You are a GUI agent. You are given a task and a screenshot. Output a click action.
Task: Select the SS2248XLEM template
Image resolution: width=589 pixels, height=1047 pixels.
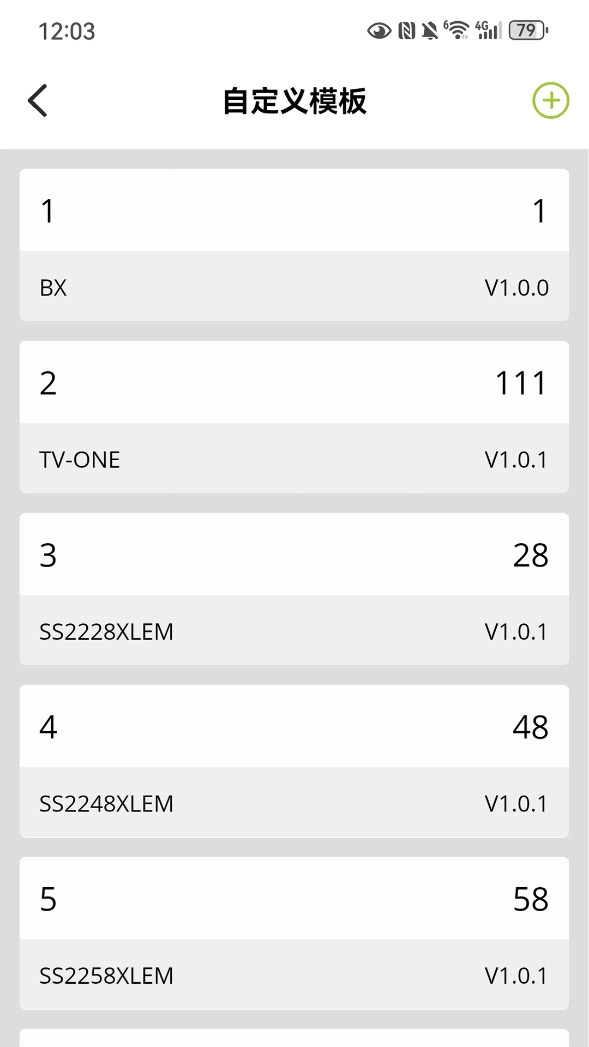coord(294,803)
